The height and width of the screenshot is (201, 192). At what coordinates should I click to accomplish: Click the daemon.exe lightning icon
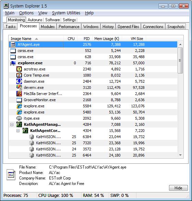[19, 81]
